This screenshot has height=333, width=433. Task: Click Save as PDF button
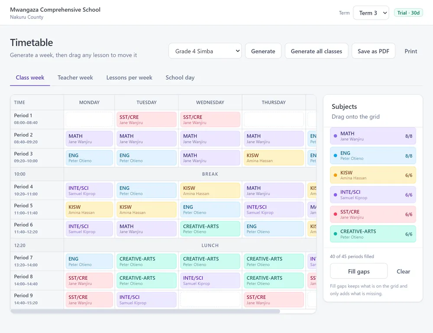point(373,51)
